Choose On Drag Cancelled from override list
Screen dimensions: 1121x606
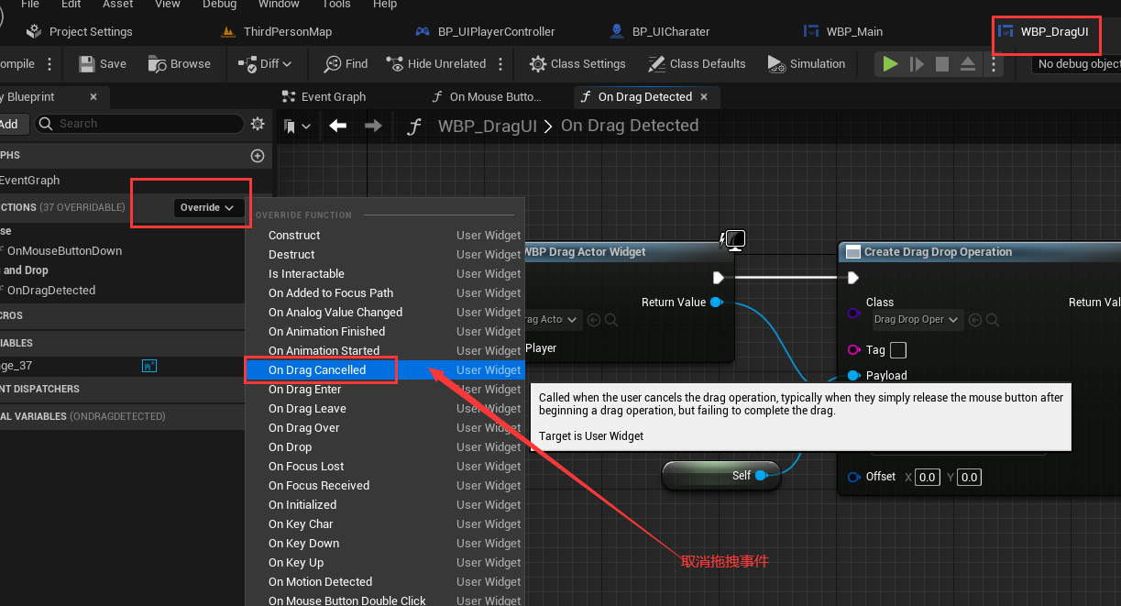(x=385, y=370)
